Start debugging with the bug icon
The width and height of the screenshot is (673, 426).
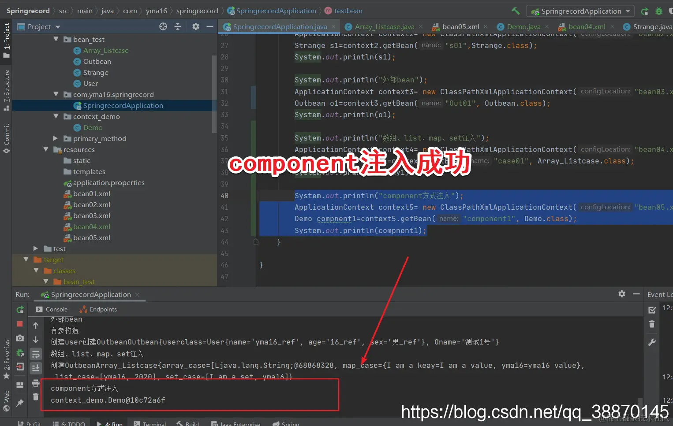(x=659, y=11)
